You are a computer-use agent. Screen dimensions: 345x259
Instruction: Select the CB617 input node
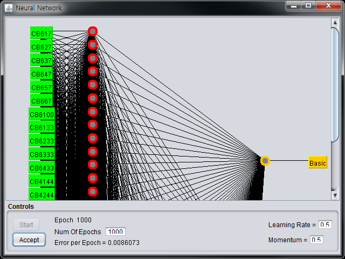pyautogui.click(x=42, y=33)
